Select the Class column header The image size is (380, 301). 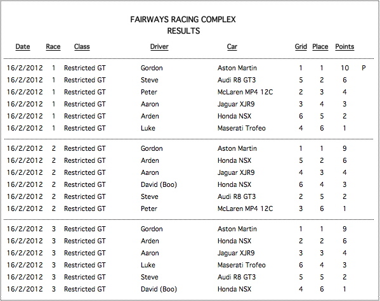82,46
